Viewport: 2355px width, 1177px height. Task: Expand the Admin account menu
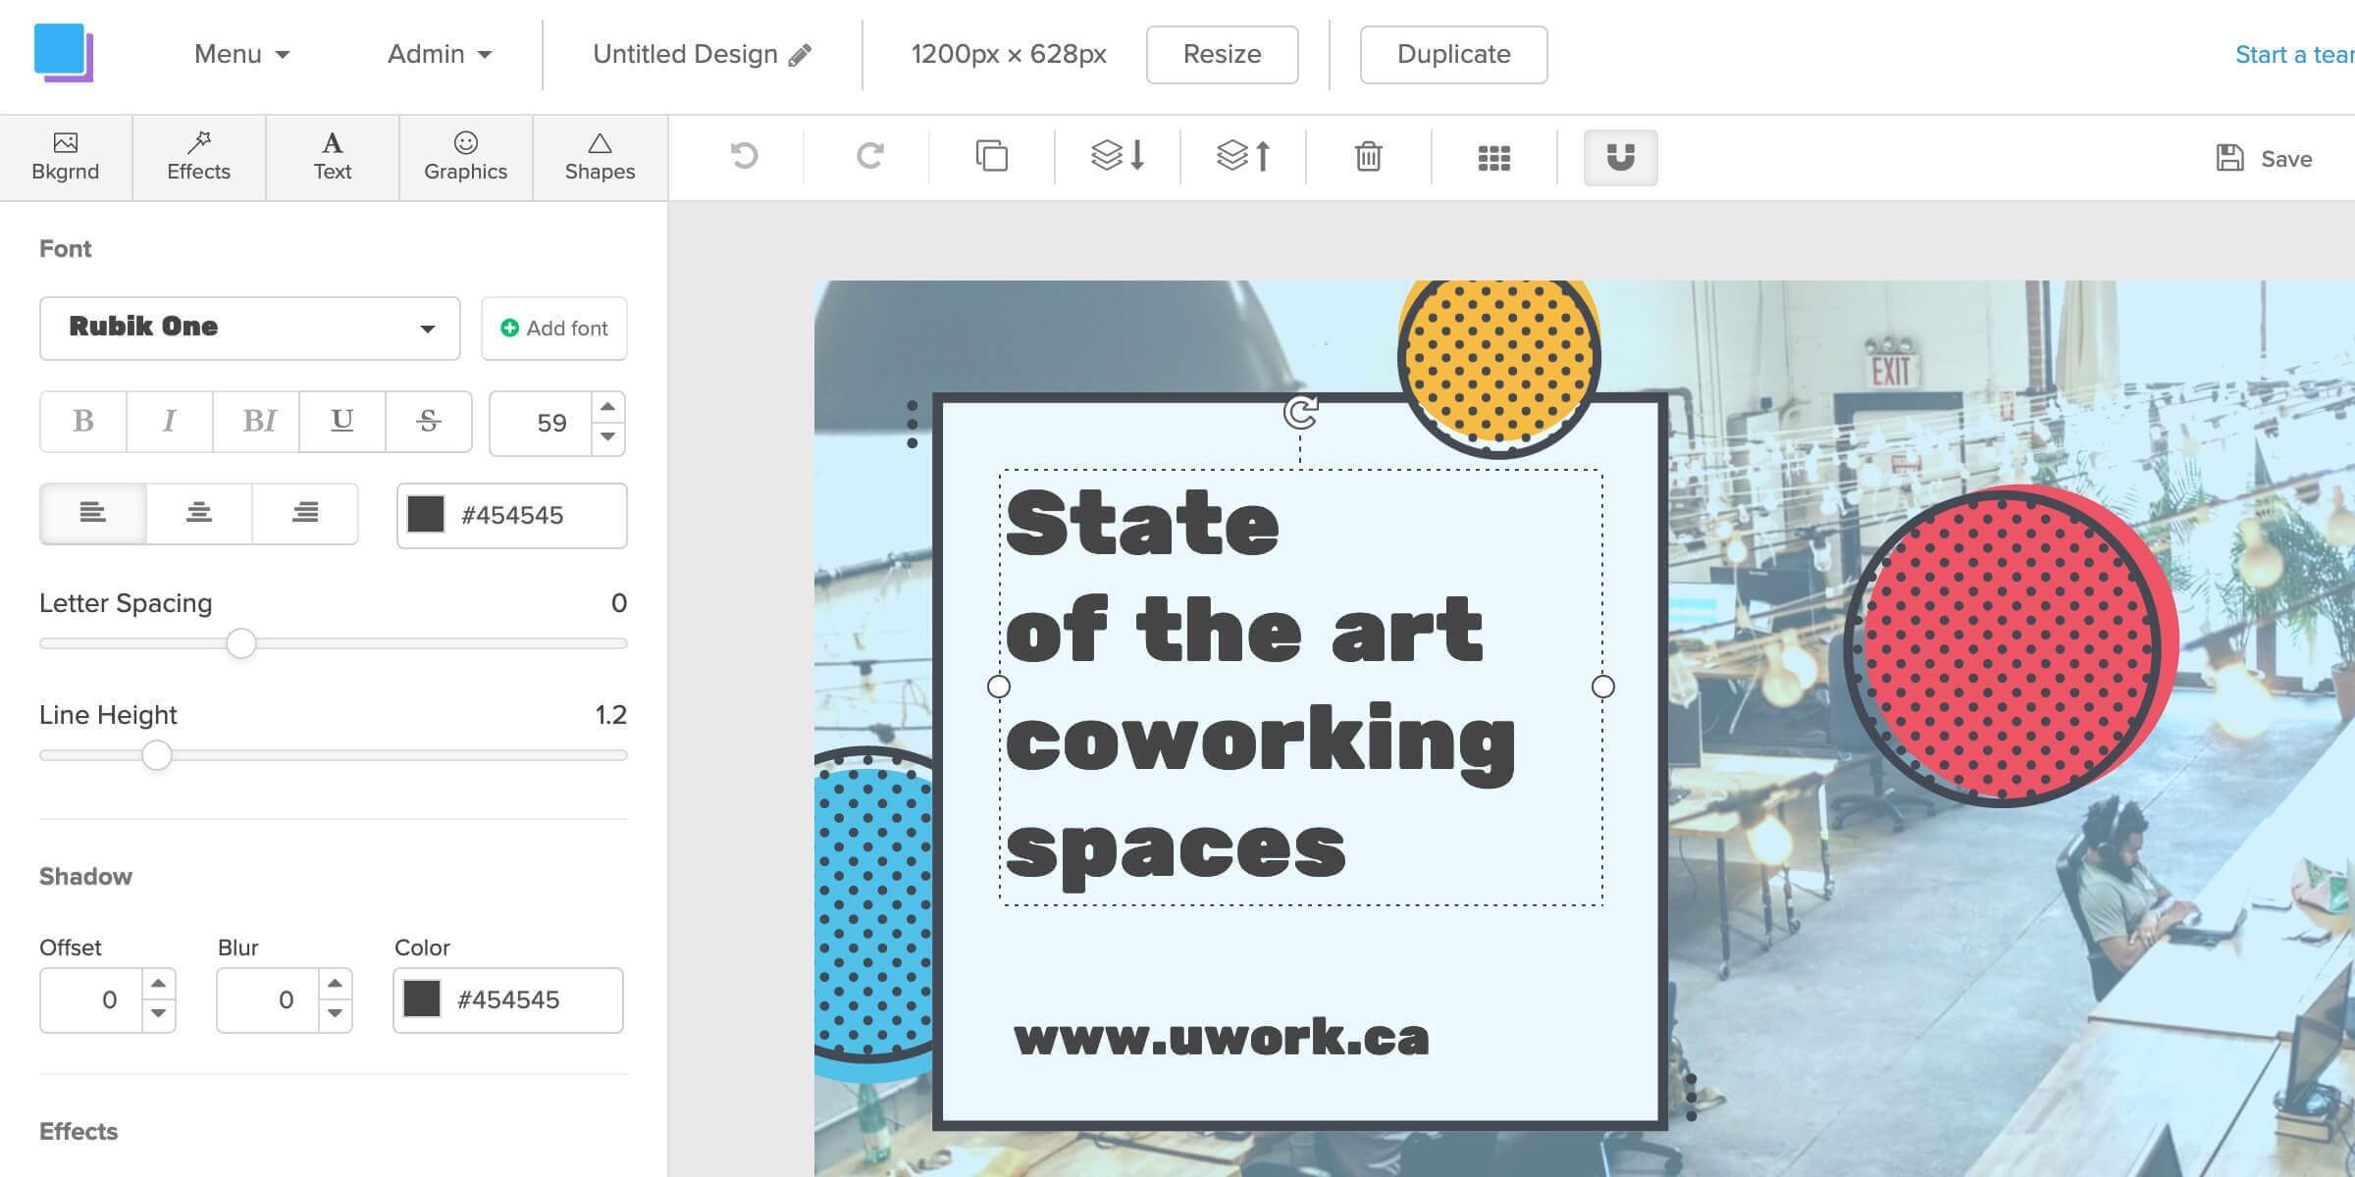click(437, 54)
